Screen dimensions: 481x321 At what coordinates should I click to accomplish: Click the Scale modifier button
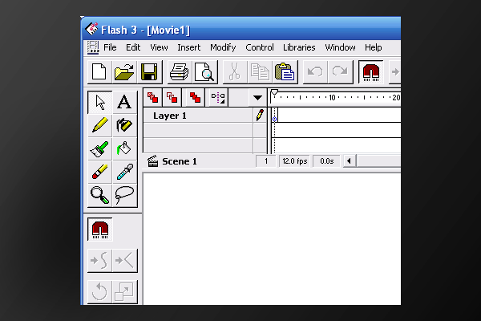click(x=124, y=292)
